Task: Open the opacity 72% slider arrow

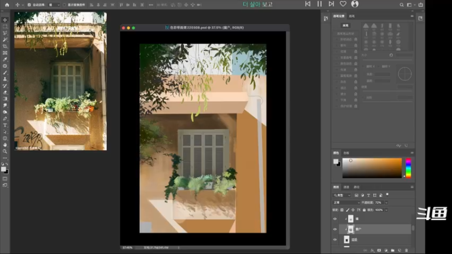Action: 386,203
